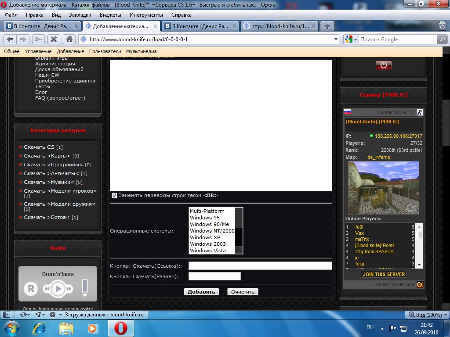Click the GameTracker orange logo icon
The height and width of the screenshot is (337, 450).
420,284
